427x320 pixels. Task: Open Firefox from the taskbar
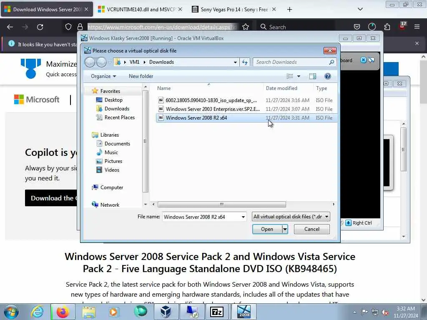pyautogui.click(x=63, y=312)
